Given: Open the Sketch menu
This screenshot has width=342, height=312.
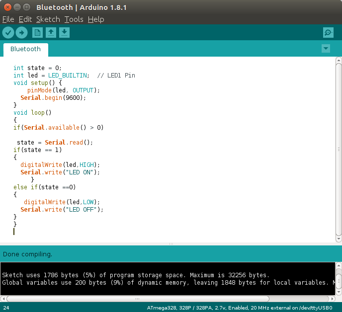Looking at the screenshot, I should (48, 19).
